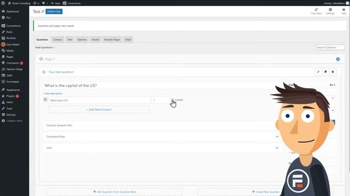Switch to the Results Pages tab
Screen dimensions: 350x196
coord(112,40)
